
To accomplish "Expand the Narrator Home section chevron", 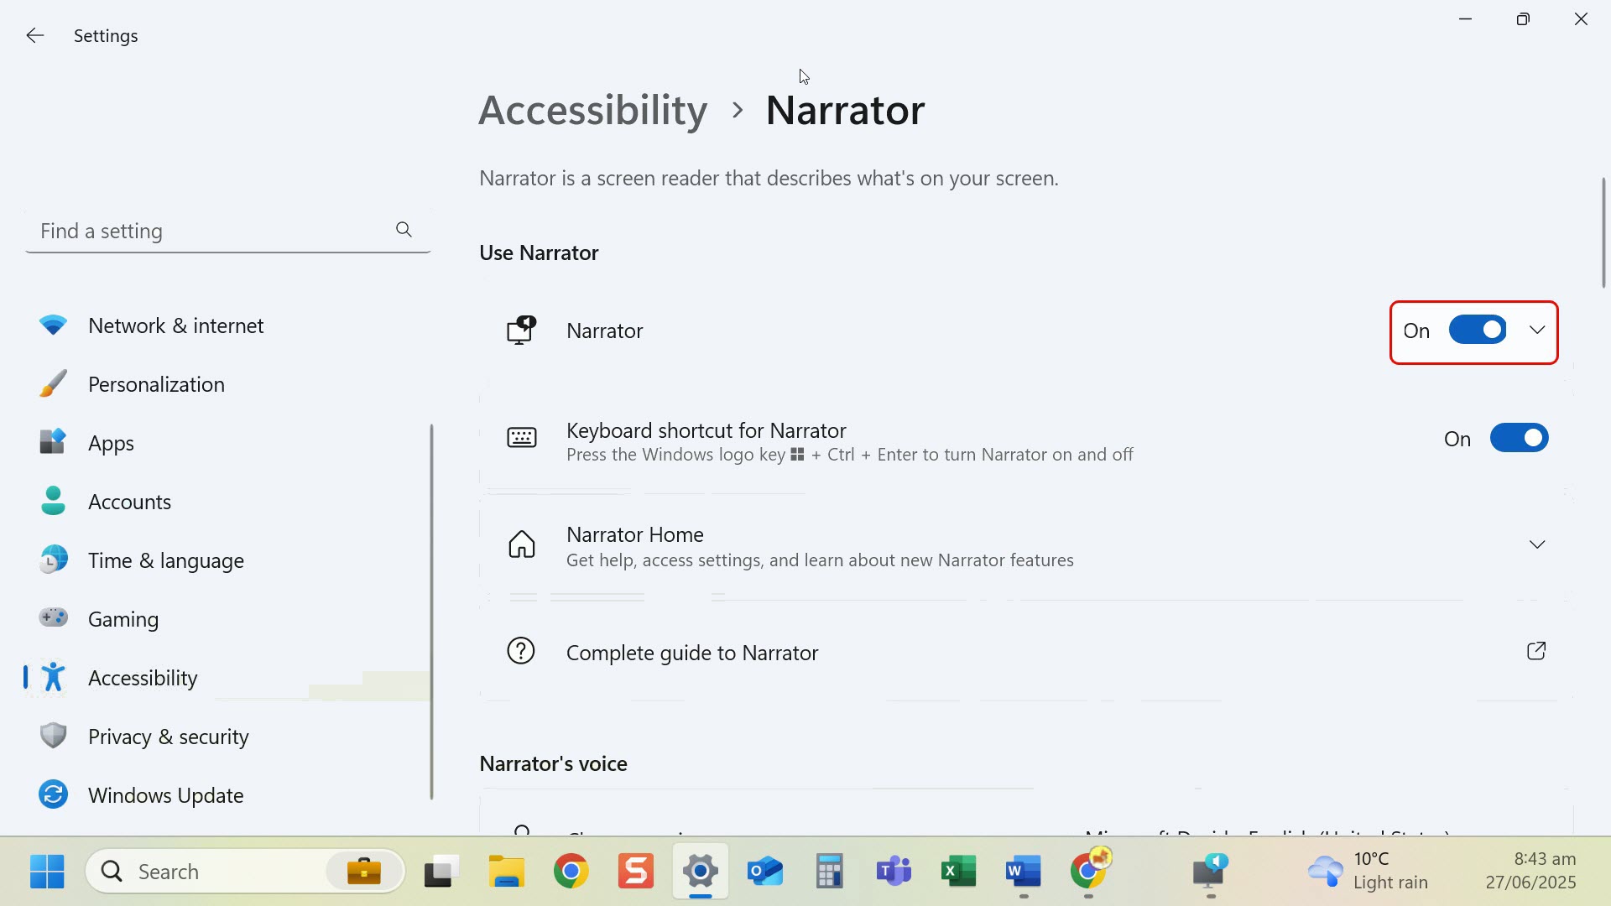I will pyautogui.click(x=1537, y=544).
